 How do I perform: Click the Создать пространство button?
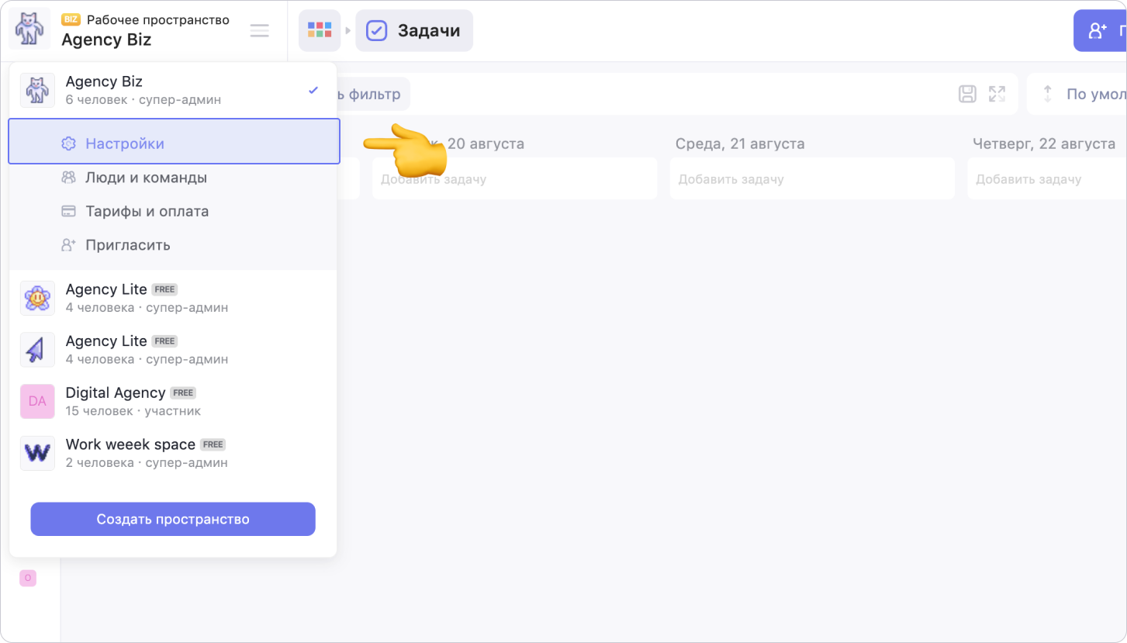[x=173, y=519]
